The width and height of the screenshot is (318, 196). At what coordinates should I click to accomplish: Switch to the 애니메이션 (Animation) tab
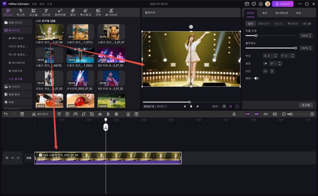click(281, 13)
